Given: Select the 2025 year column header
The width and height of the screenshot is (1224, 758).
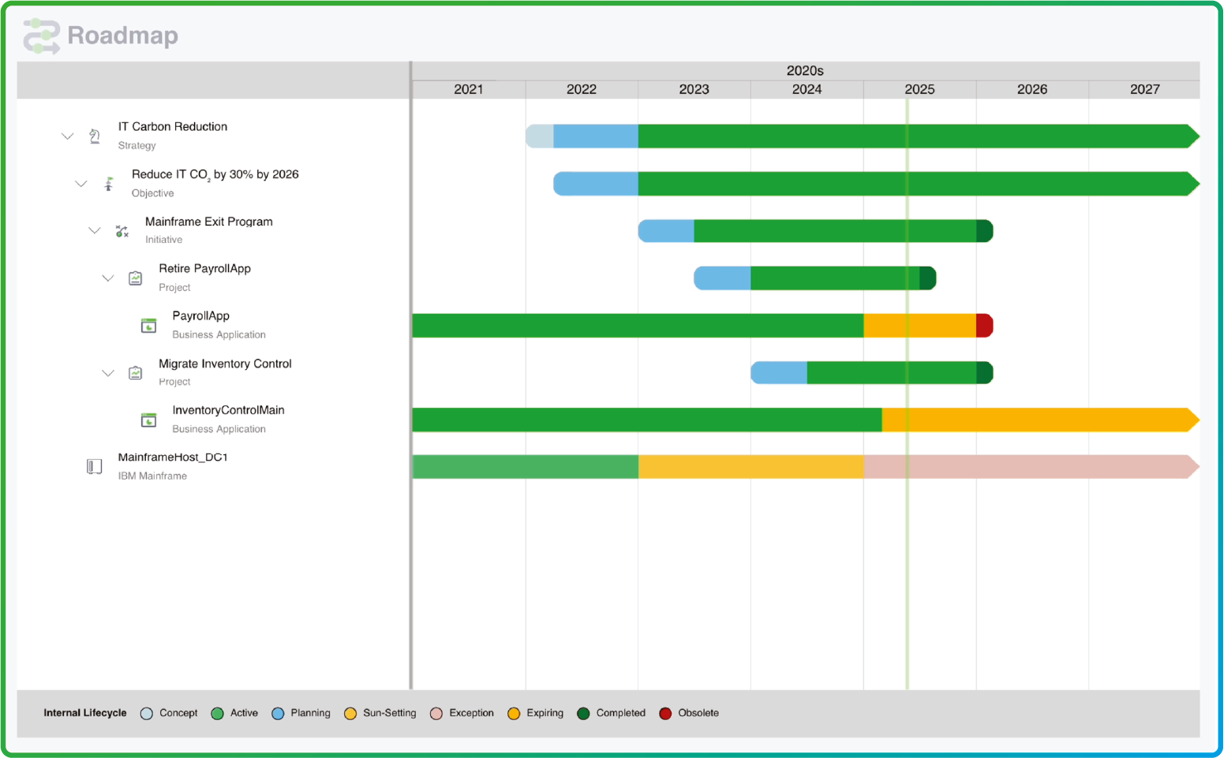Looking at the screenshot, I should point(919,90).
